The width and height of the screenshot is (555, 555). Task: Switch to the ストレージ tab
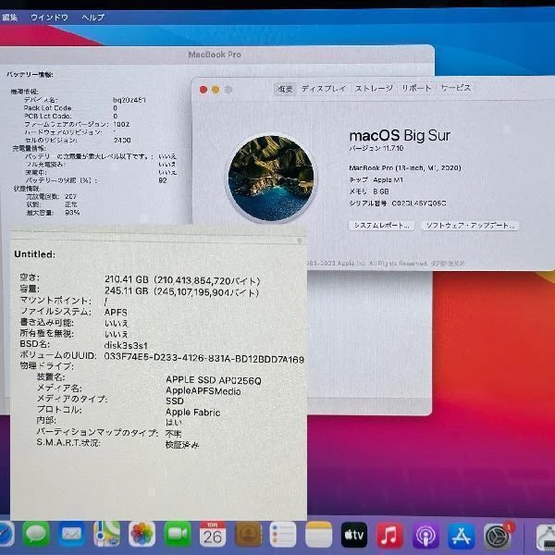click(x=374, y=89)
